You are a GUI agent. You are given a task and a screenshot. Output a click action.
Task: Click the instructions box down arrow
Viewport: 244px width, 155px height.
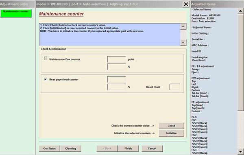pyautogui.click(x=183, y=42)
